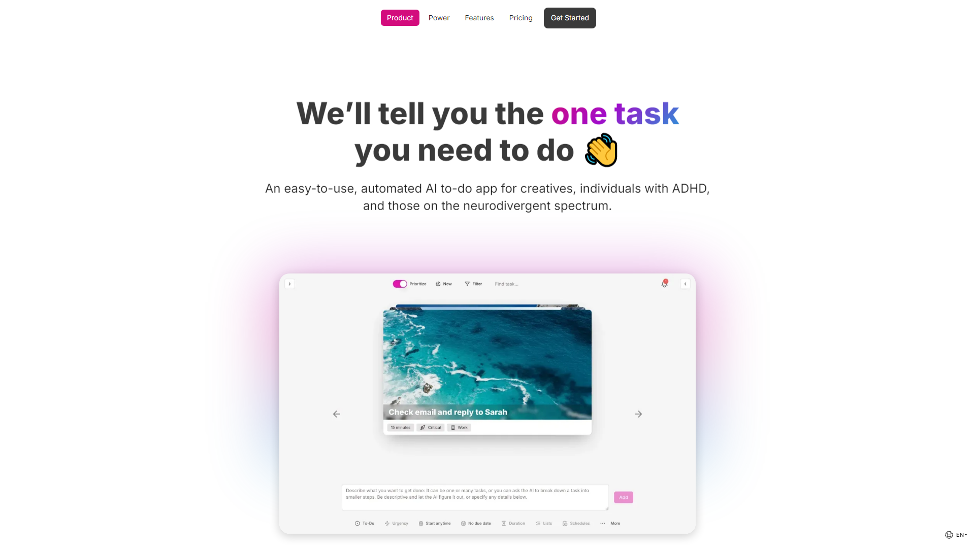Screen dimensions: 975x548
Task: Click the Add button in the task input
Action: (x=624, y=497)
